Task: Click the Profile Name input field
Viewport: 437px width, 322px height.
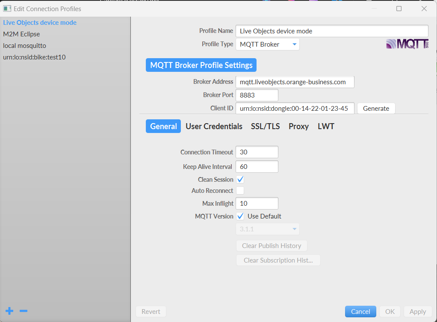Action: (332, 31)
